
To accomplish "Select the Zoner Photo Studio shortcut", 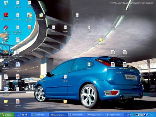I will click(x=6, y=28).
